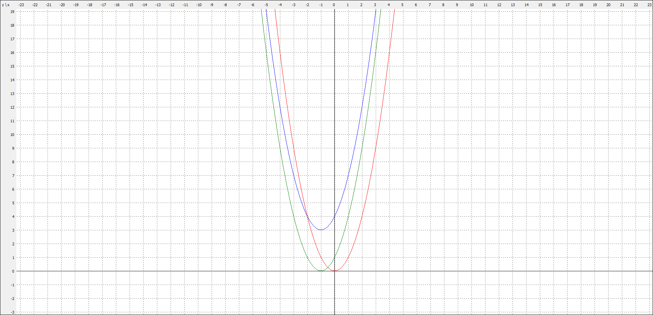Click the x-axis label 23 at the top
Viewport: 653px width, 315px height.
649,5
